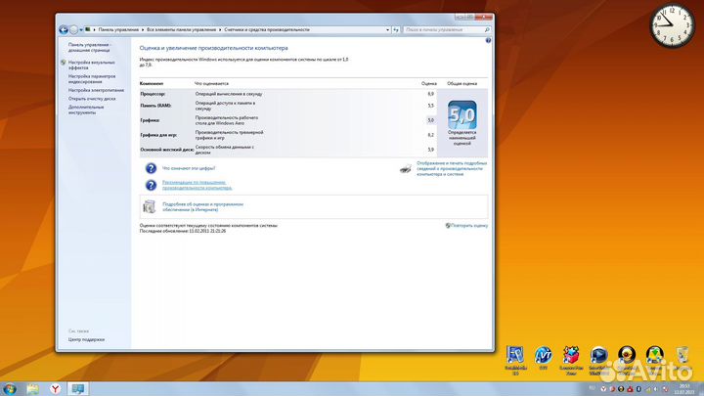Click the Control Panel icon in address bar
This screenshot has height=396, width=704.
point(88,29)
